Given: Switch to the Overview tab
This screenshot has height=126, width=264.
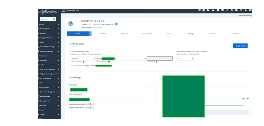Looking at the screenshot, I should [x=102, y=34].
